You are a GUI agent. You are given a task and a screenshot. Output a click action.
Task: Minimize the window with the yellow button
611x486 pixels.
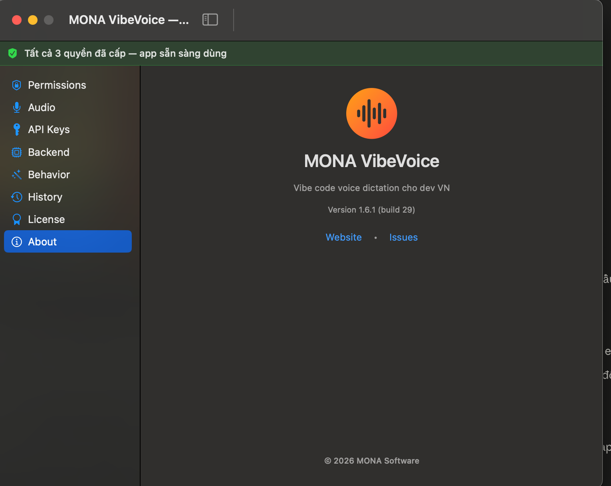click(33, 20)
